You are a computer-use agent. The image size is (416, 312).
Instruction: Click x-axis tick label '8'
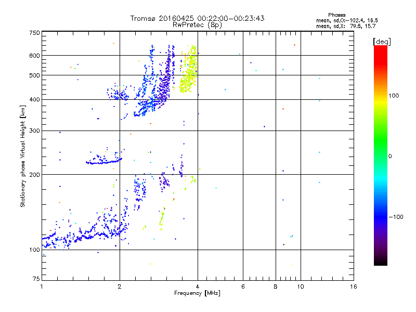pyautogui.click(x=276, y=287)
